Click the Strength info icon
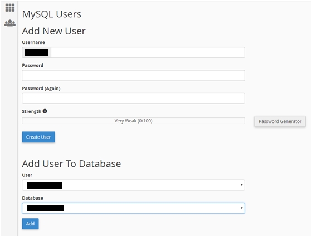Viewport: 312px width, 237px height. (x=45, y=111)
